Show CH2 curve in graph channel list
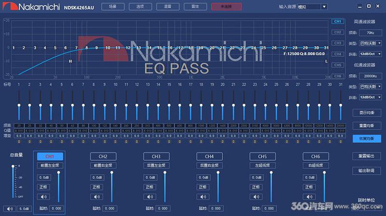This screenshot has width=386, height=216. pos(338,32)
